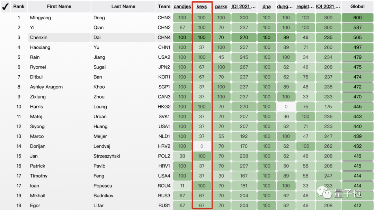Open the keys task header link
Screen dimensions: 374x210
(x=202, y=7)
